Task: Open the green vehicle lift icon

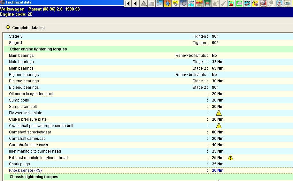Action: point(207,4)
